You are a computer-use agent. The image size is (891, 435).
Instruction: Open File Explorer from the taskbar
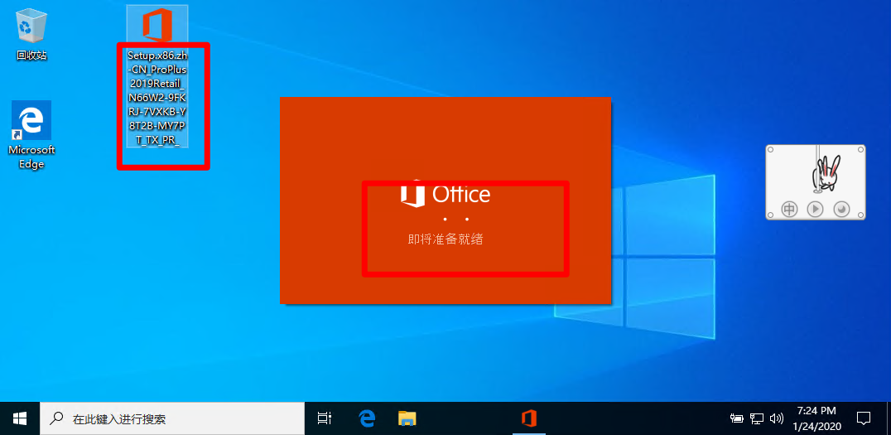(407, 419)
